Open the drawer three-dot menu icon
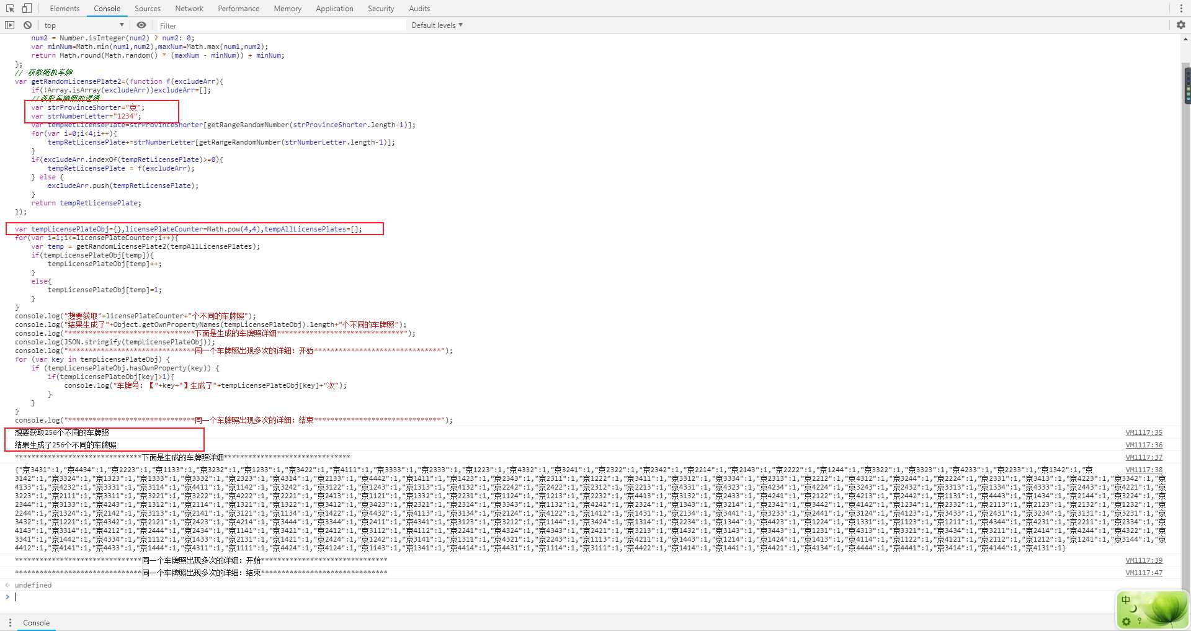 point(10,622)
